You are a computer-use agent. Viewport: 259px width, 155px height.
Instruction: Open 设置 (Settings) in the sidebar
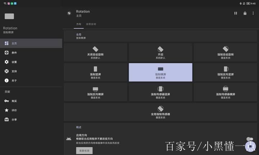[x=31, y=62]
